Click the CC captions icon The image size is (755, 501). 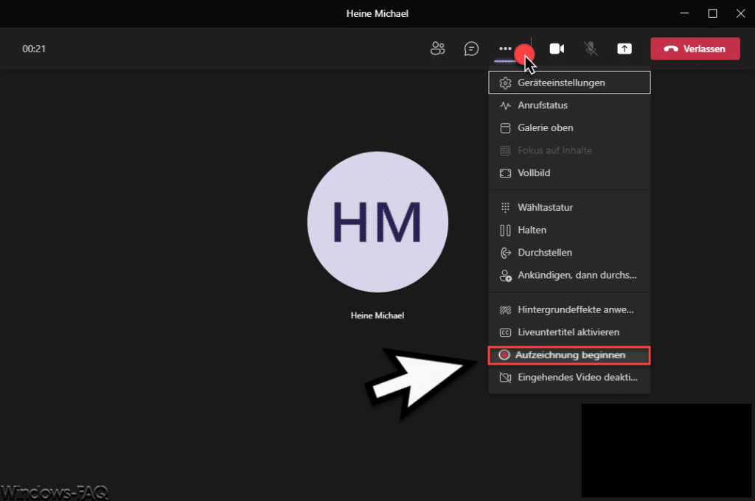pyautogui.click(x=505, y=332)
